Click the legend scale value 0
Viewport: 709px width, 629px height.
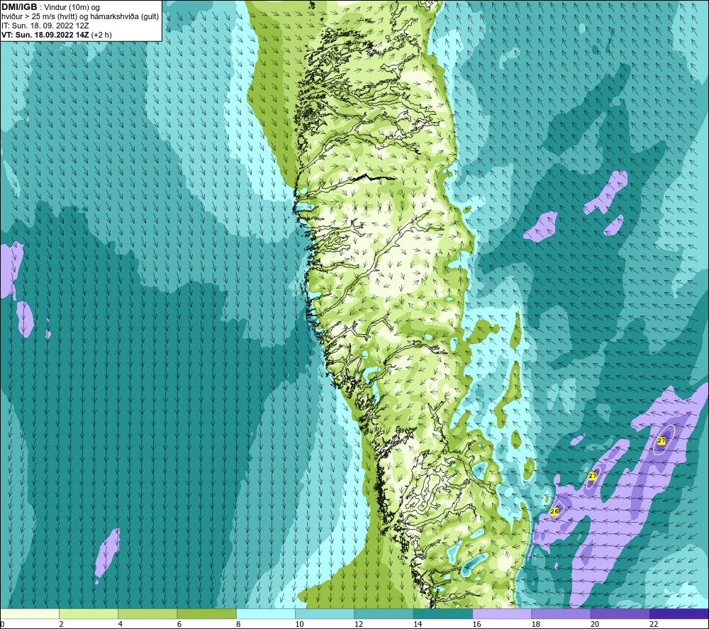click(x=2, y=624)
